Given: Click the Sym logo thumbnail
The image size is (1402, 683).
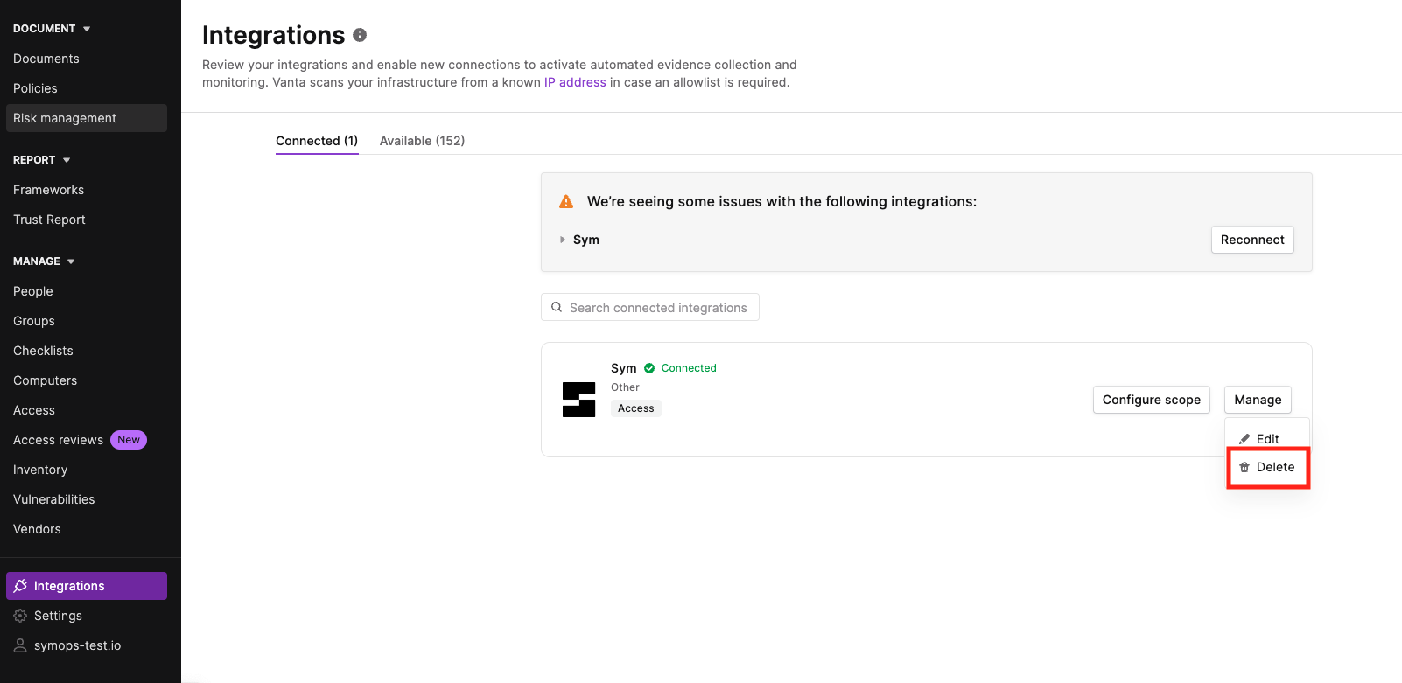Looking at the screenshot, I should [578, 400].
